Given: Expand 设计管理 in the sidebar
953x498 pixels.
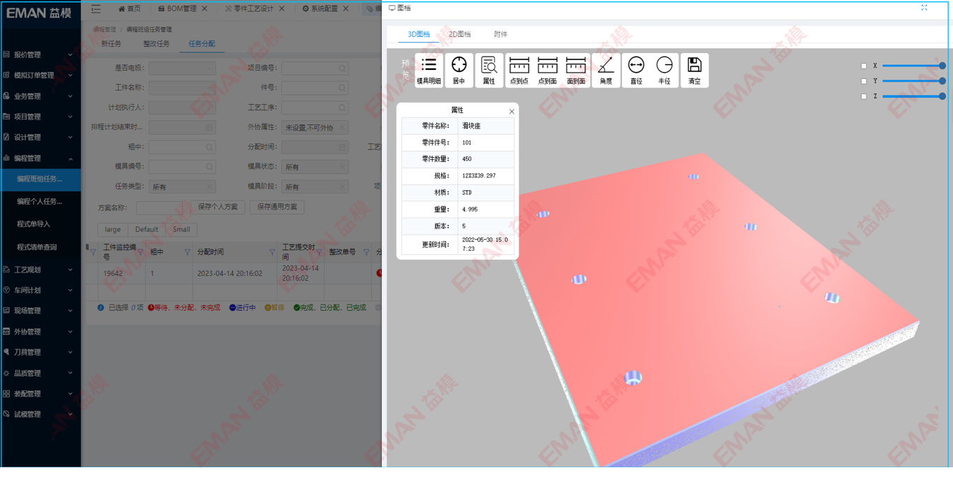Looking at the screenshot, I should [40, 138].
